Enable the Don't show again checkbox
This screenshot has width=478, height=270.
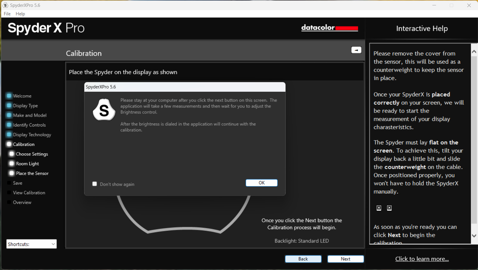(95, 184)
